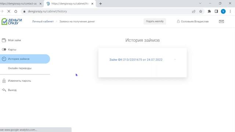Click the Соловьев Владислав account name
The image size is (235, 132).
click(195, 21)
